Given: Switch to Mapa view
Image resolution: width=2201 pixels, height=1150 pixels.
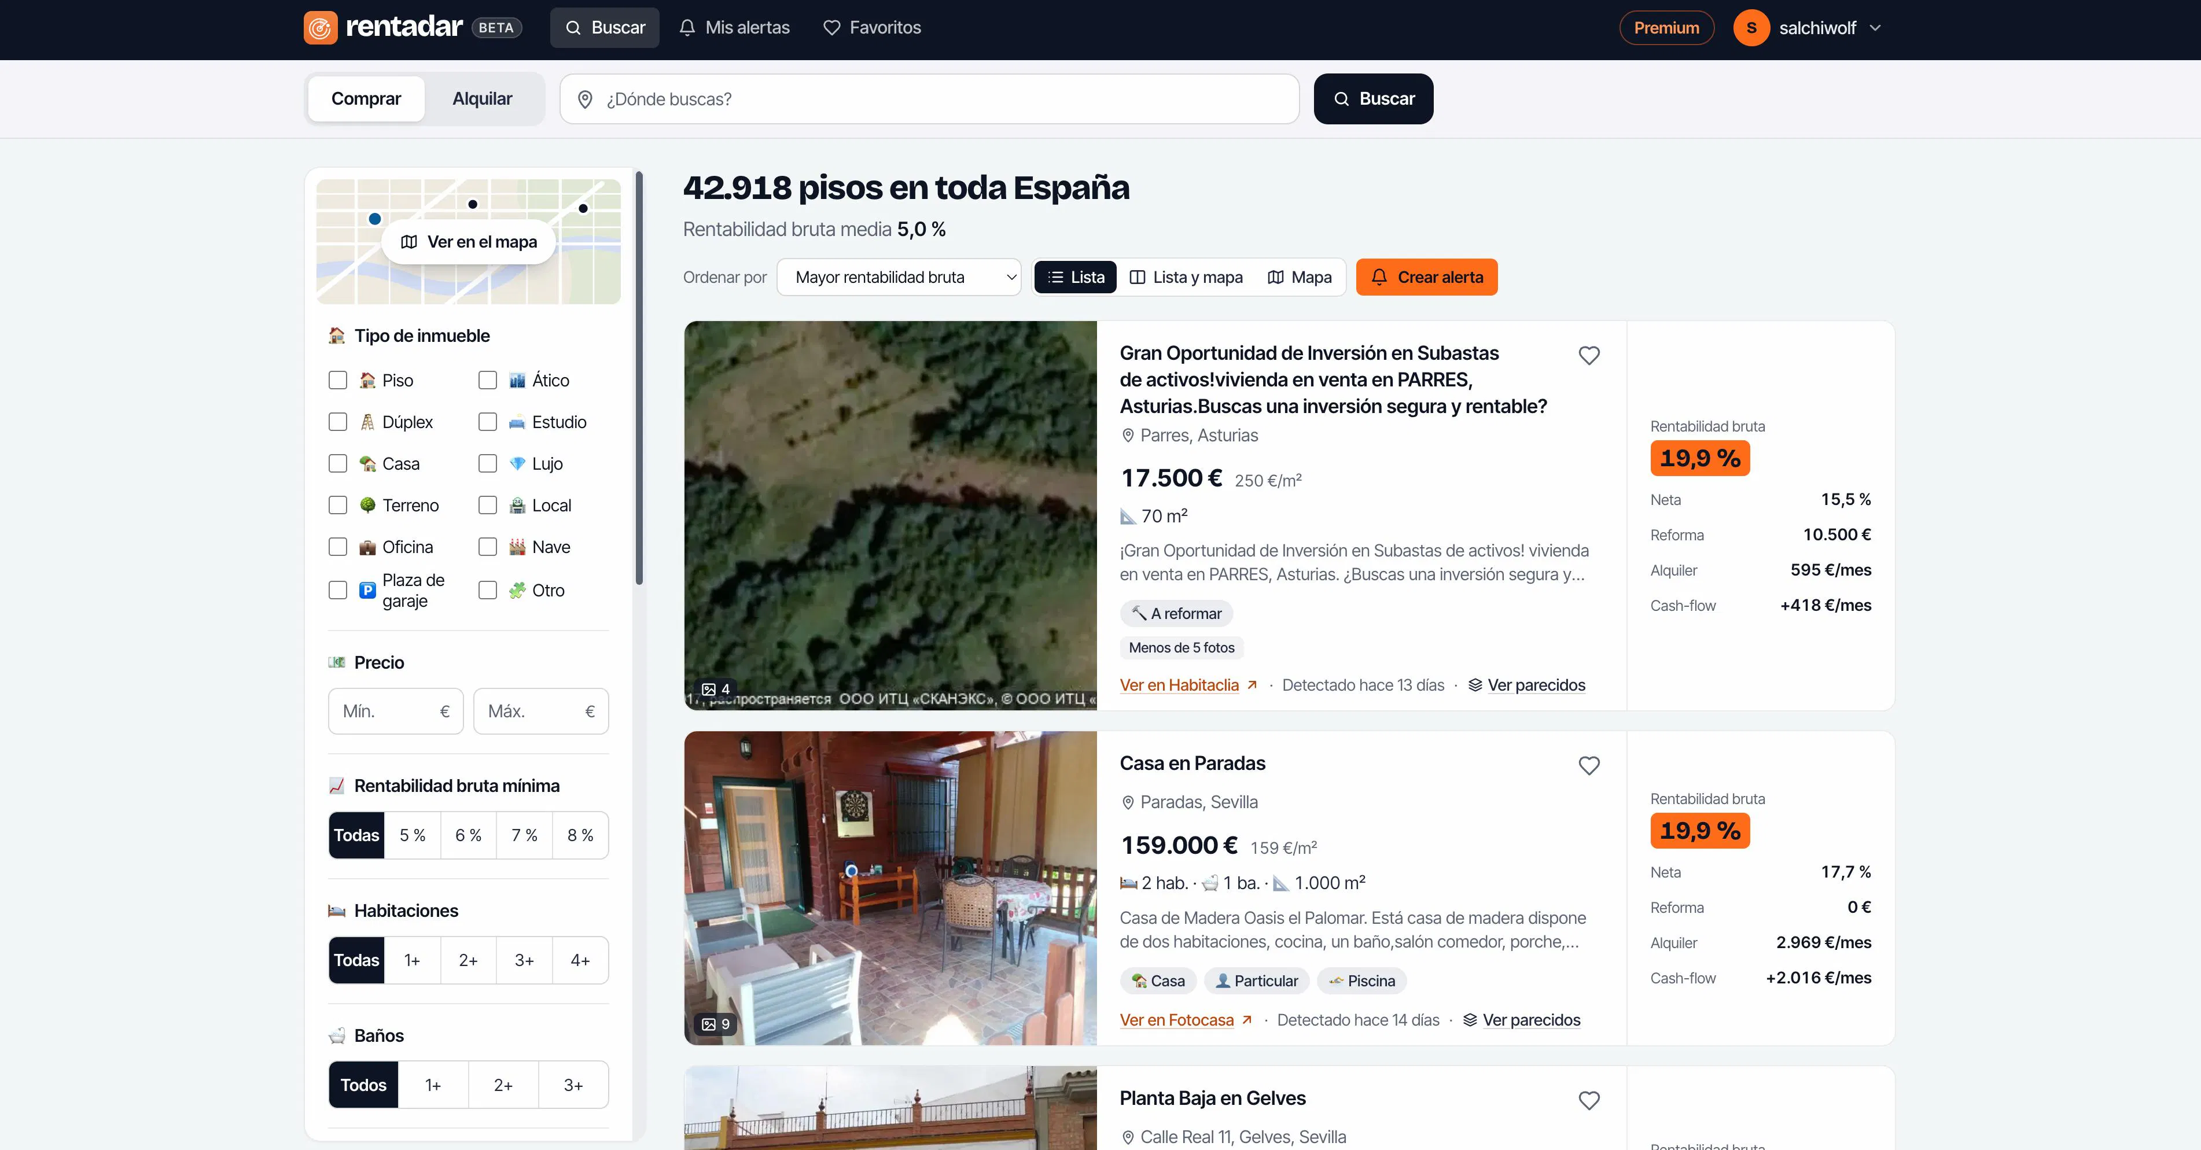Looking at the screenshot, I should [x=1299, y=277].
